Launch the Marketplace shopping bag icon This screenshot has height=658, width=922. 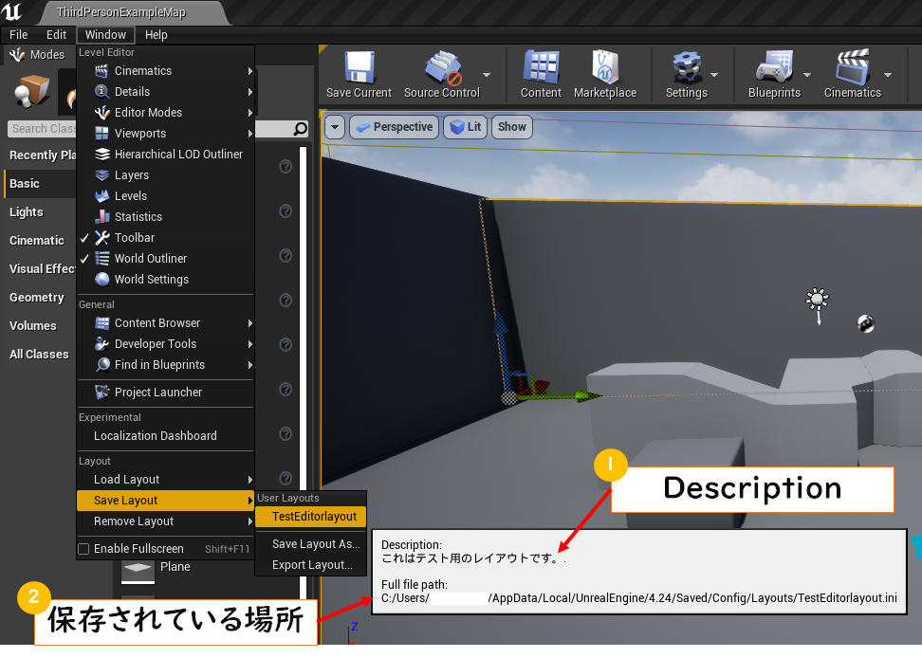click(x=605, y=67)
